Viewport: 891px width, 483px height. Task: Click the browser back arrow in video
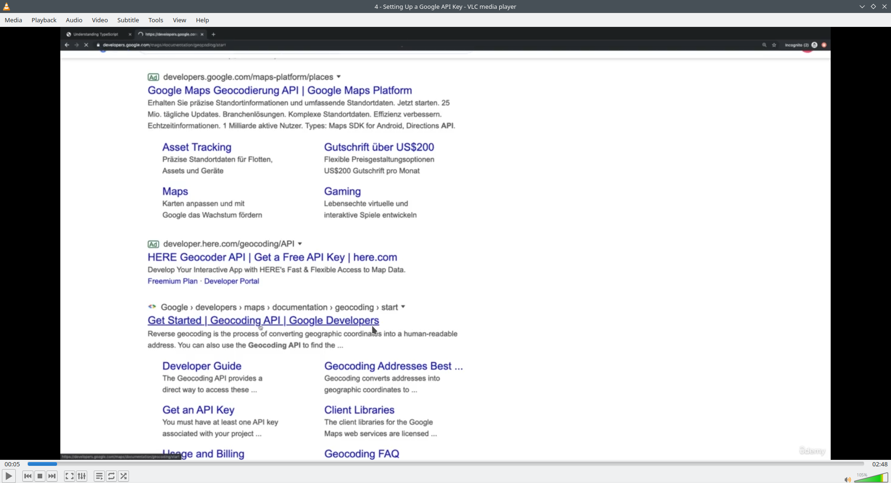pyautogui.click(x=67, y=45)
